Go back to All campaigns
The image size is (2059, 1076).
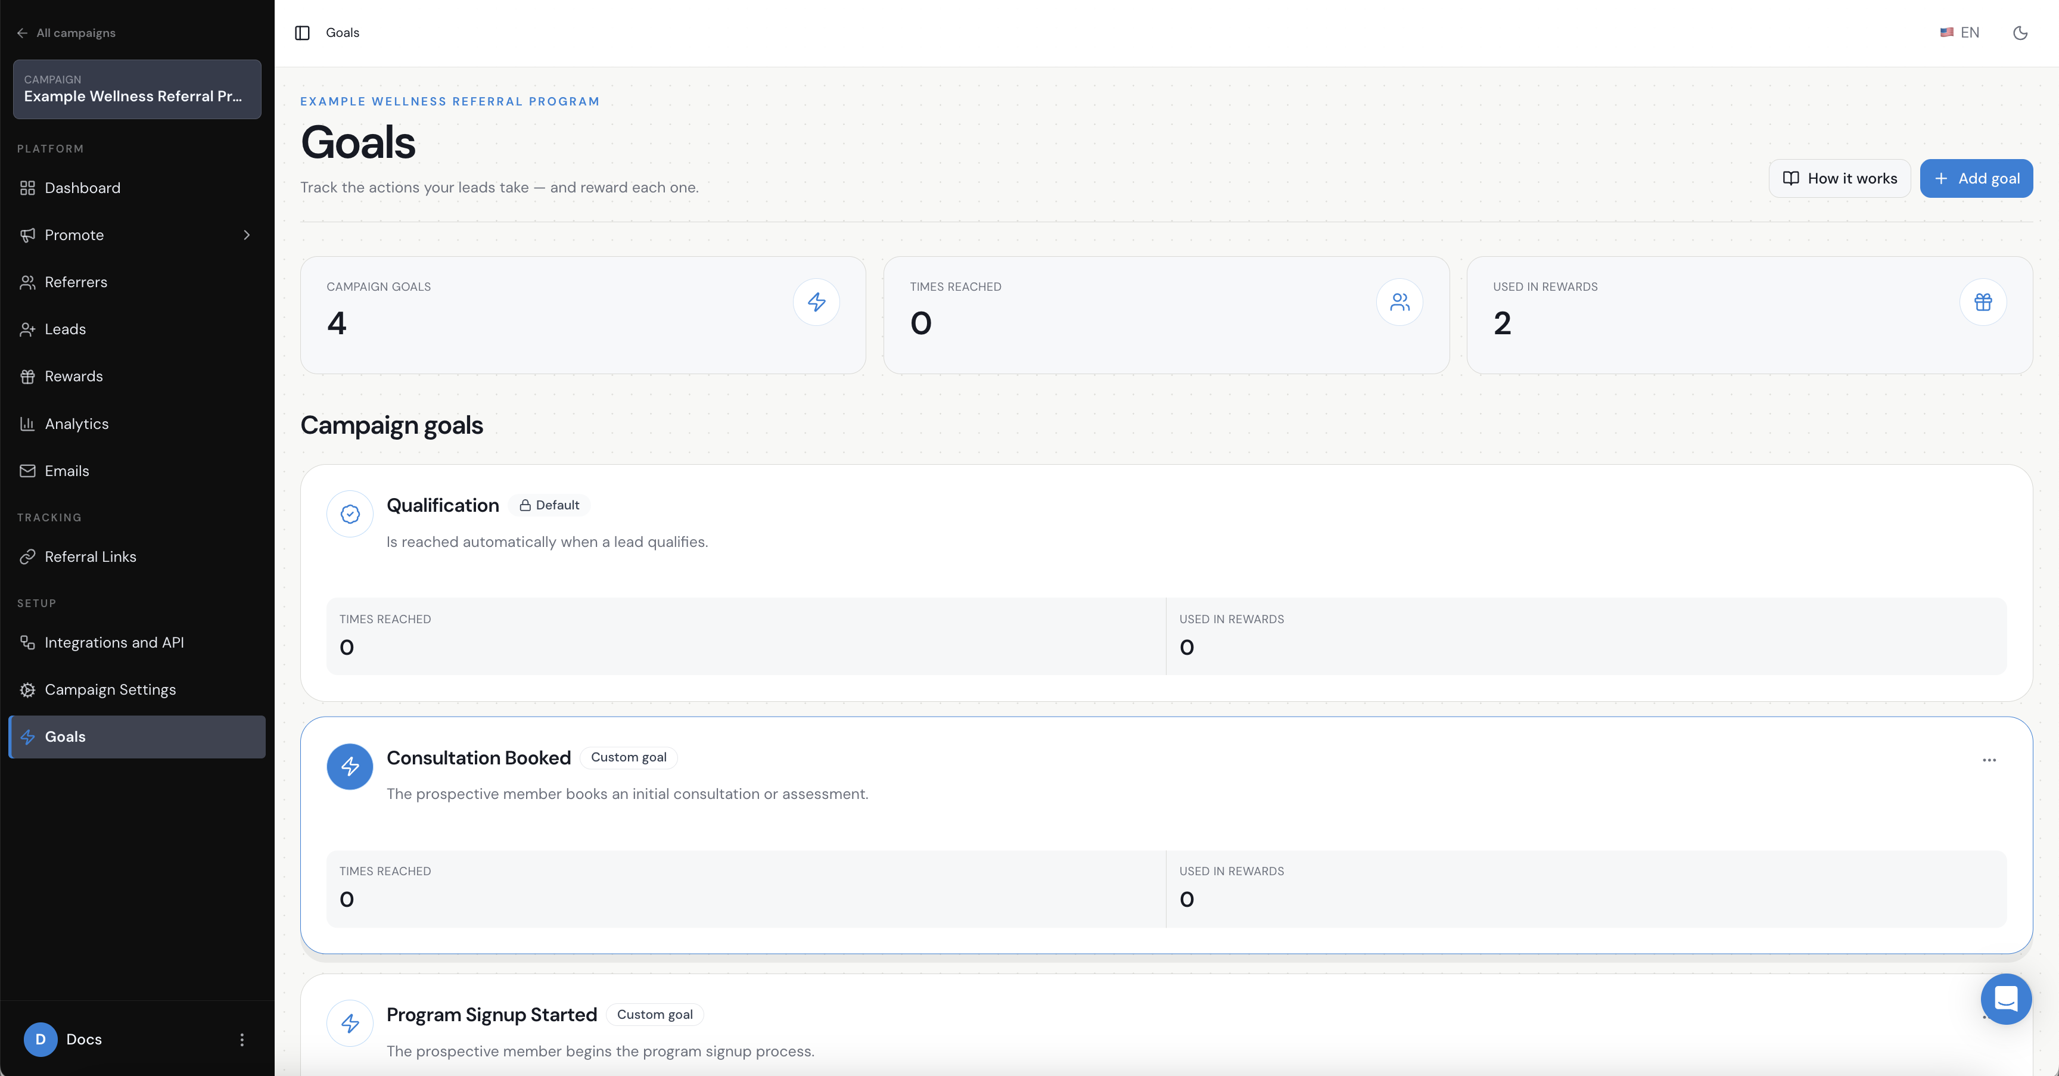point(66,33)
